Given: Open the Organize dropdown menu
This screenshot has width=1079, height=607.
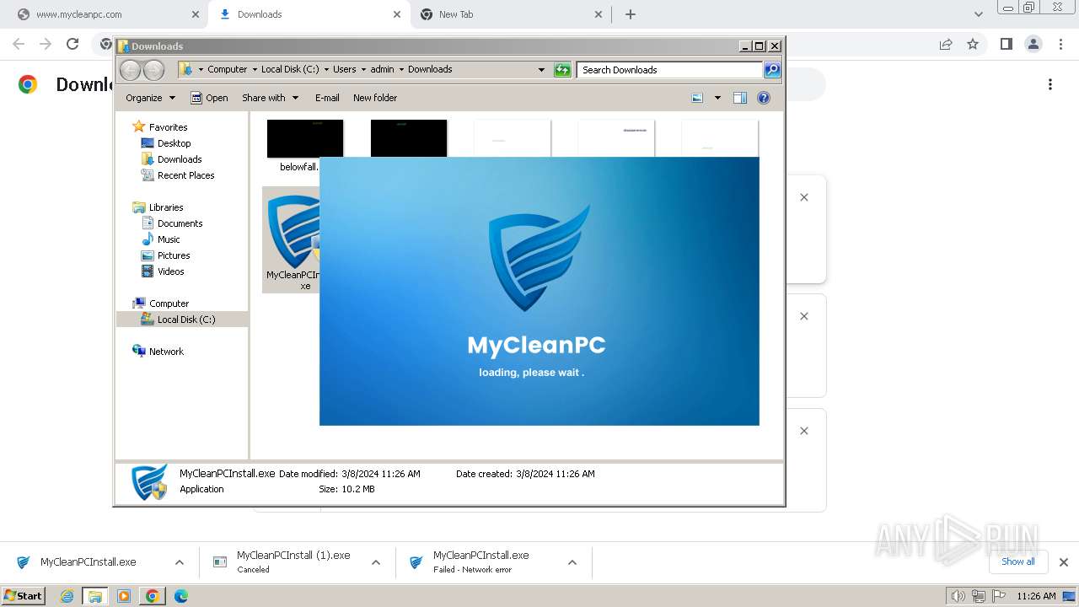Looking at the screenshot, I should (150, 98).
